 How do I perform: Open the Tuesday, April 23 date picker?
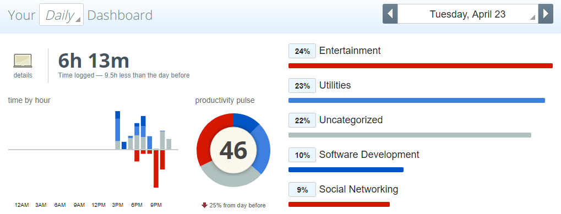(467, 14)
